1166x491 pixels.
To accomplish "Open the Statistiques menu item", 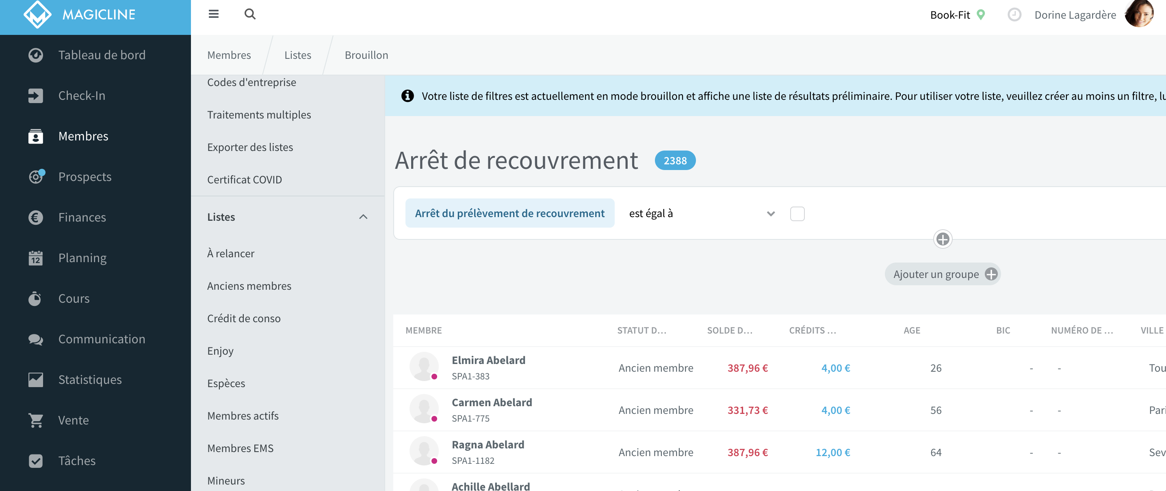I will tap(95, 380).
